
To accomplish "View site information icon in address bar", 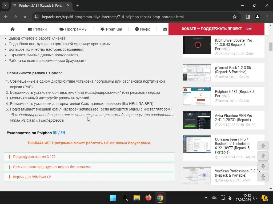I will [x=37, y=17].
